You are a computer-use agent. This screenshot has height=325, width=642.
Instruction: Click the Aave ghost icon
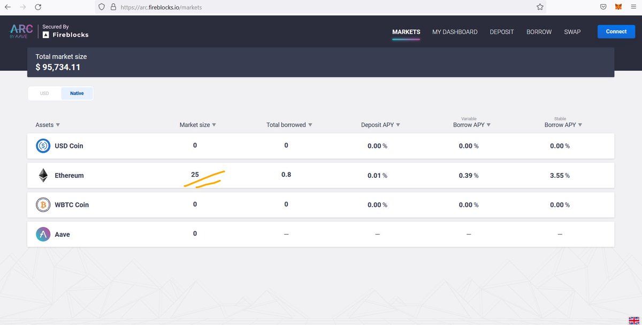click(43, 234)
